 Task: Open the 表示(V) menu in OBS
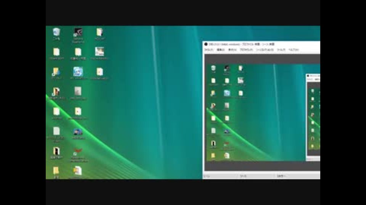point(232,50)
